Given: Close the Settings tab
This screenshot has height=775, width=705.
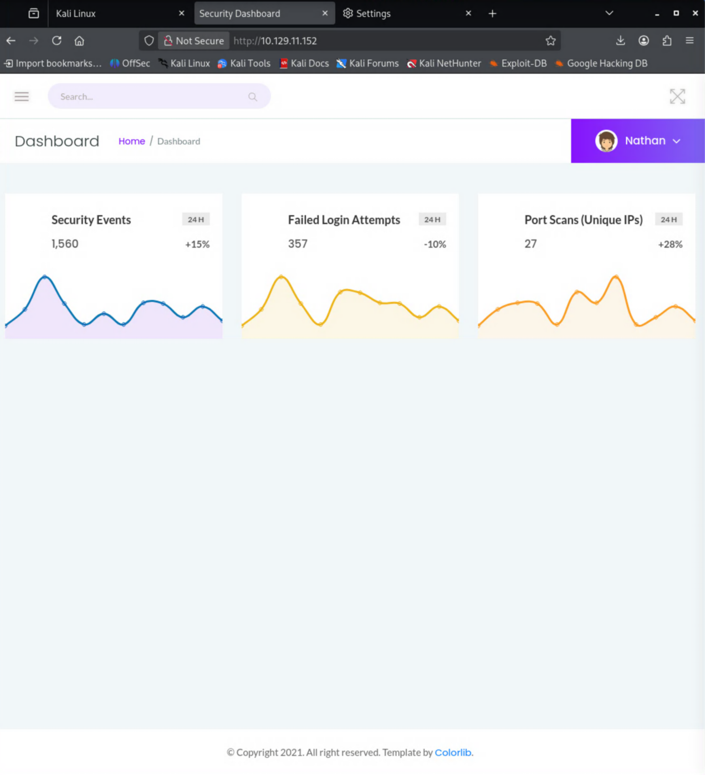Looking at the screenshot, I should point(468,13).
